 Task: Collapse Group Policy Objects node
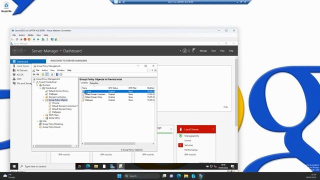(43, 100)
